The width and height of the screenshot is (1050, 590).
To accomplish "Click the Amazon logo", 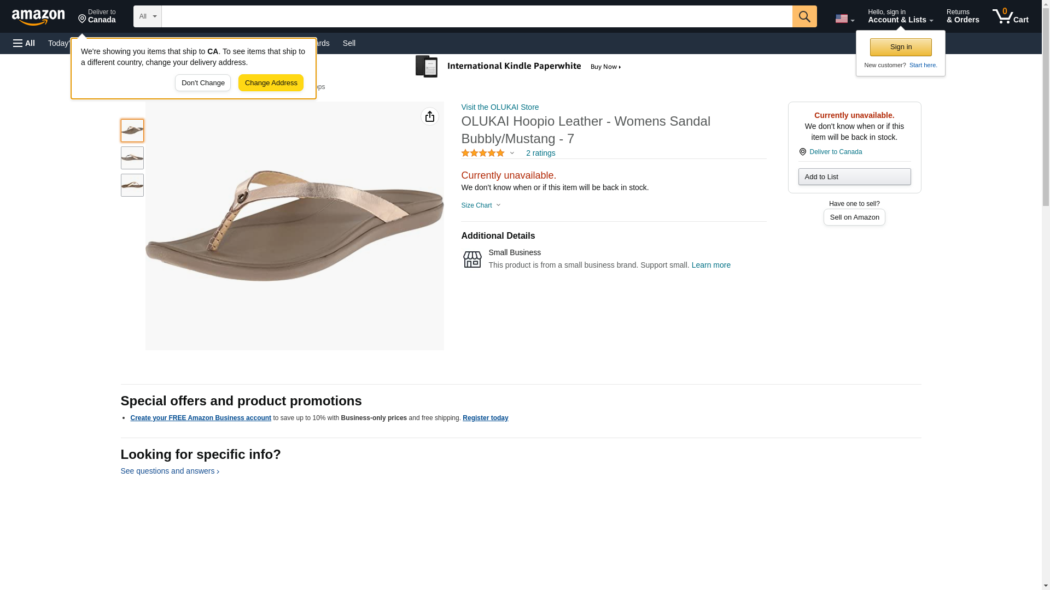I will coord(38,17).
